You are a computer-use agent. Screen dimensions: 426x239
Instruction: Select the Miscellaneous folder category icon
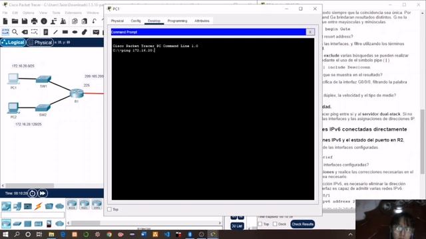(49, 206)
